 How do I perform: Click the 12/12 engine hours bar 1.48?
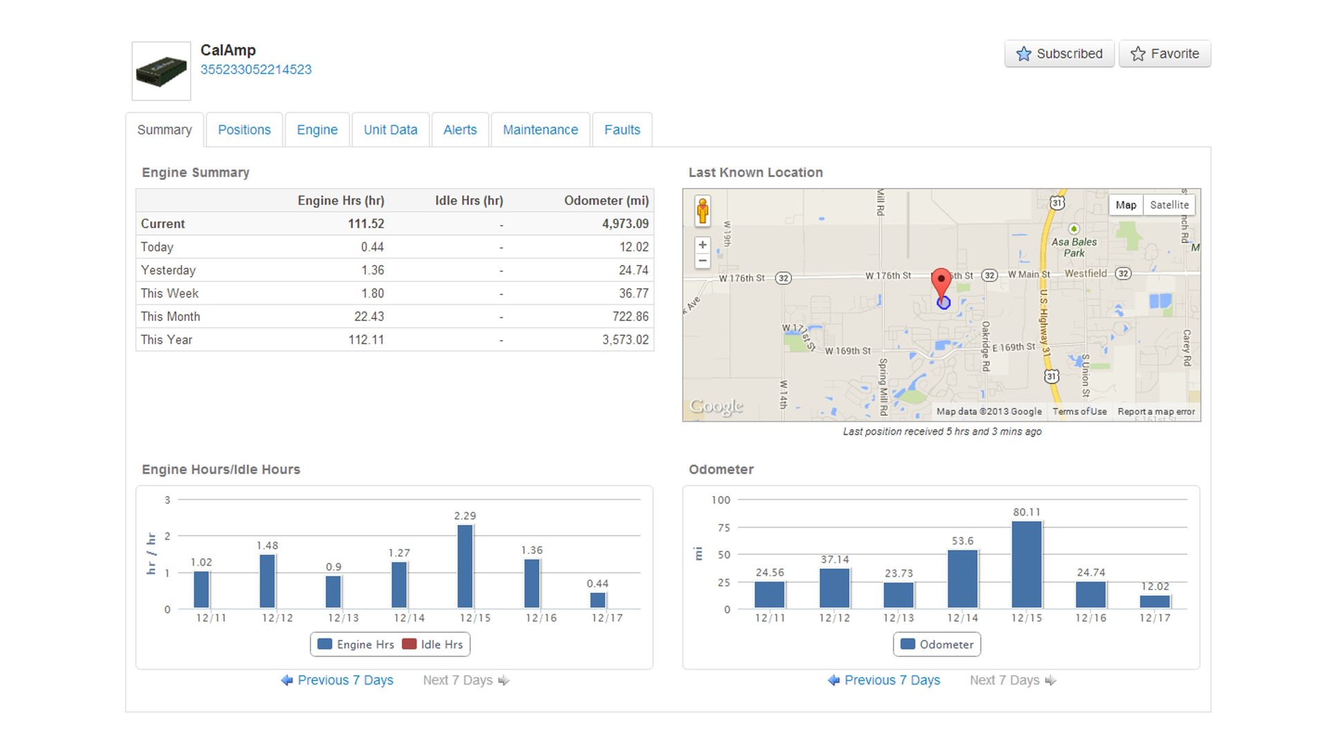[x=268, y=582]
